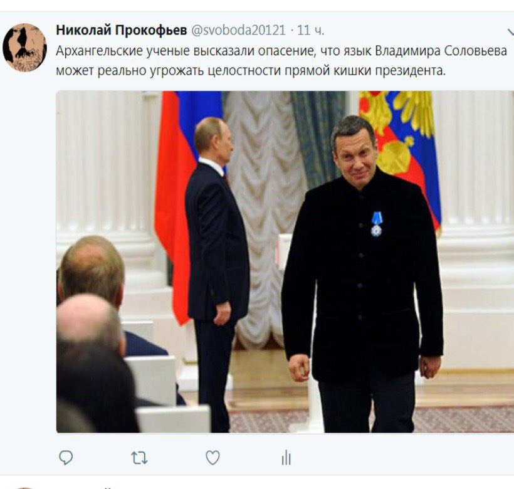Open the partially visible avatar of next tweet
This screenshot has height=489, width=514.
[x=24, y=488]
